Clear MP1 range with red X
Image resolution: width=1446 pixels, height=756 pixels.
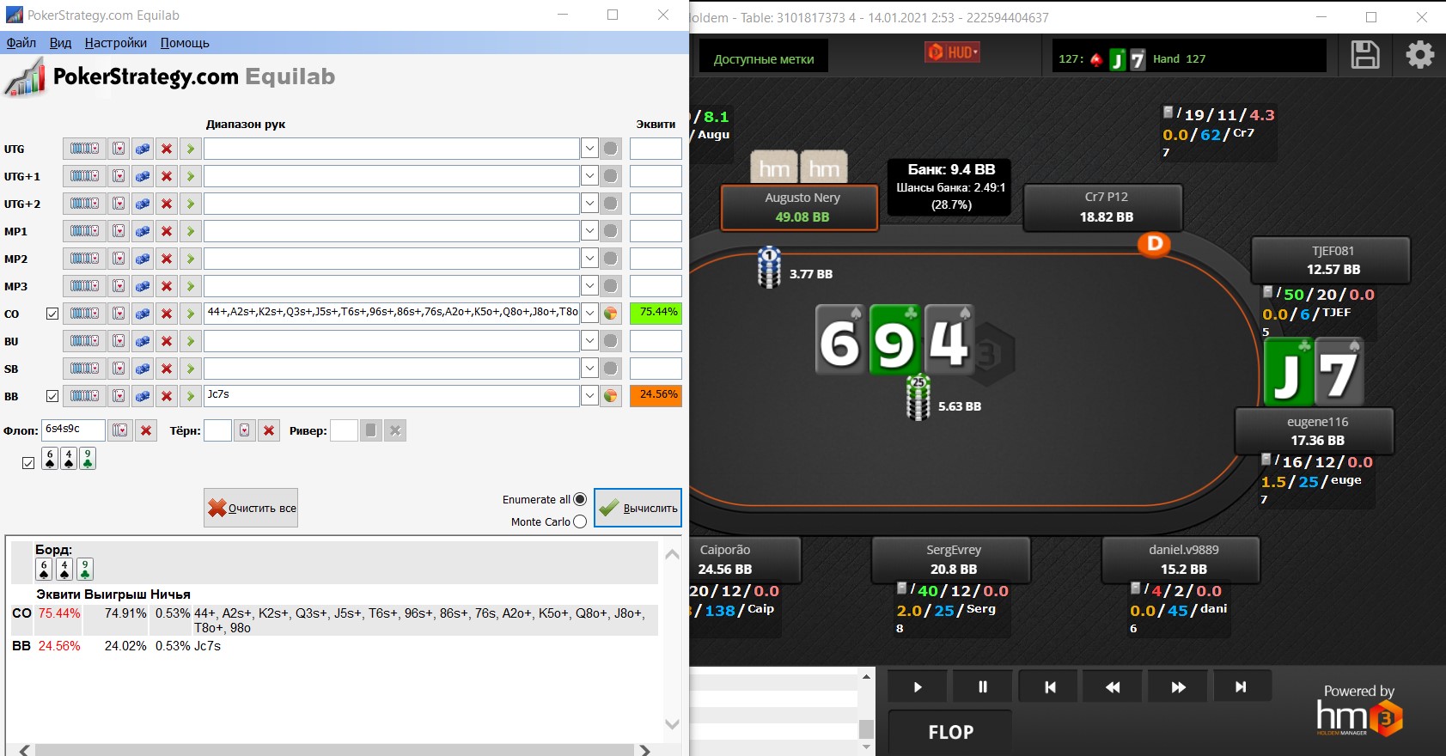click(167, 231)
